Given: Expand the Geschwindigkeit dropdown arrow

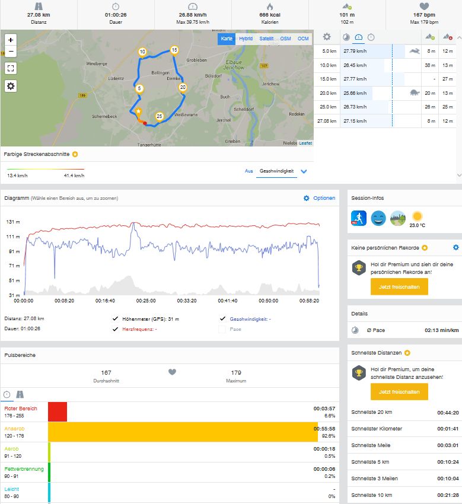Looking at the screenshot, I should [304, 171].
